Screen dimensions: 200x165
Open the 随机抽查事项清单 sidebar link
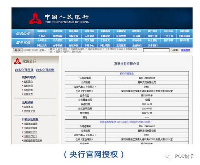coord(32,141)
